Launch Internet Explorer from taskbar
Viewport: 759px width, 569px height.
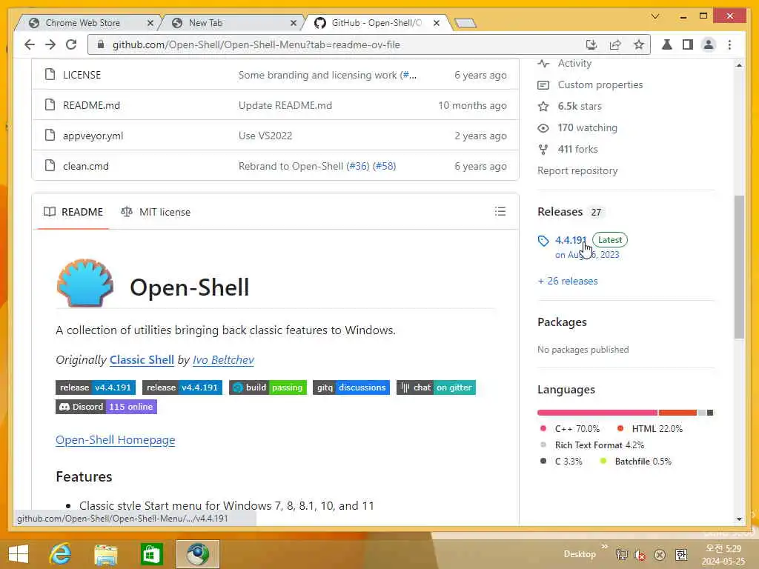[x=61, y=554]
